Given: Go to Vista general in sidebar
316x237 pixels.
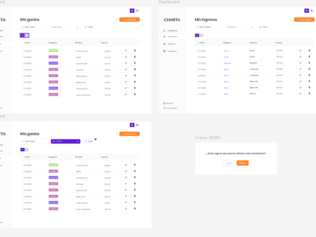Looking at the screenshot, I should coord(172,31).
